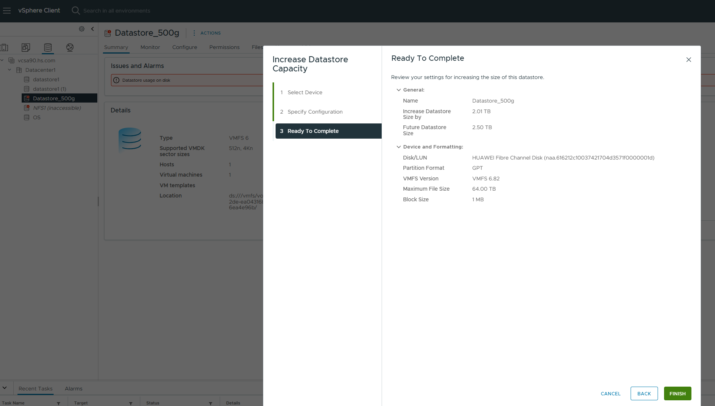Screen dimensions: 715x406
Task: Open the sidebar settings gear icon
Action: 82,29
